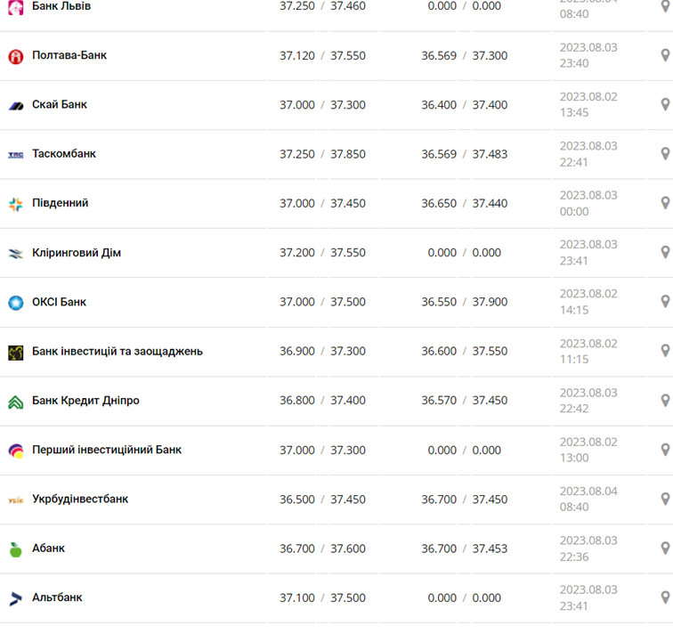Click the ОКСІ Банк logo icon
The height and width of the screenshot is (634, 673).
[x=15, y=303]
